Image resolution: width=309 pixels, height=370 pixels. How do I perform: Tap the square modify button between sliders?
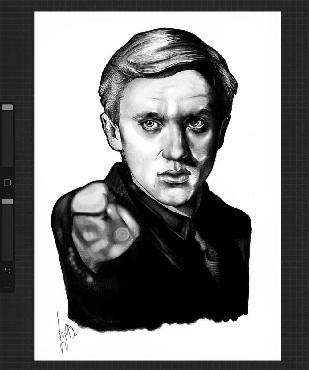[x=7, y=183]
